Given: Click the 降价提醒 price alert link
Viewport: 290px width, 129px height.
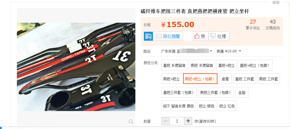Looking at the screenshot, I should pos(172,36).
